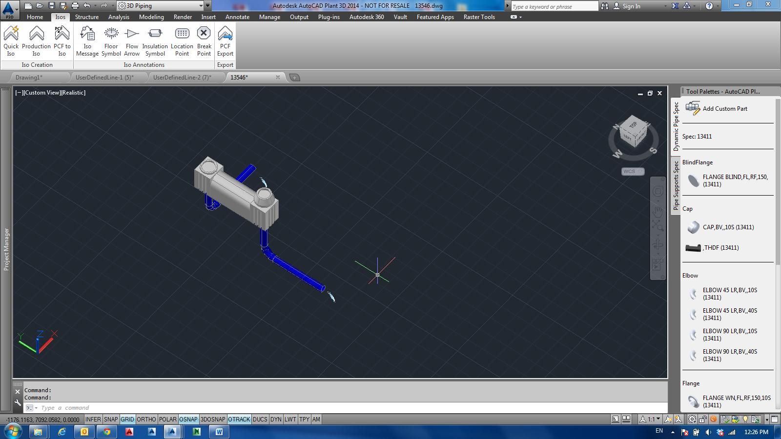This screenshot has height=439, width=781.
Task: Disable OSNAP in status bar
Action: 188,419
